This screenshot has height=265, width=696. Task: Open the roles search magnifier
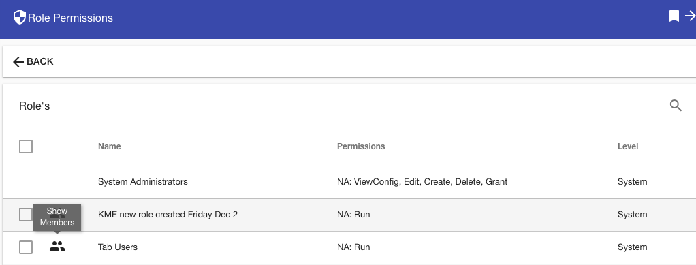(x=676, y=106)
